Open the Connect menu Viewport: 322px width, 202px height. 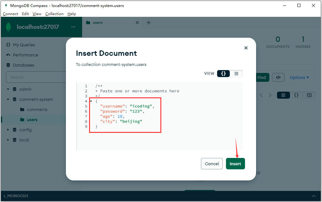10,14
